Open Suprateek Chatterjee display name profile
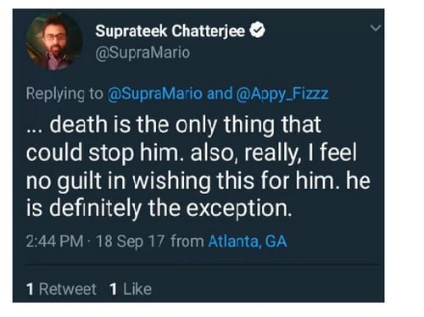 170,31
